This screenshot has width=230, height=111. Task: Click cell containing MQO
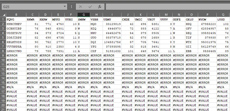tap(96, 24)
